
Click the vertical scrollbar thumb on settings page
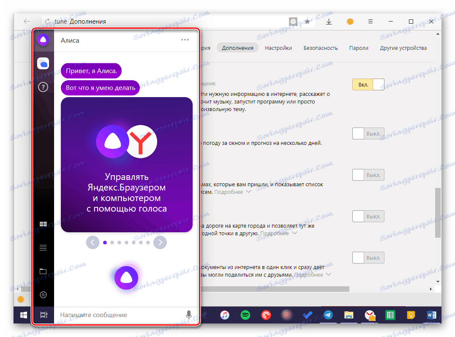click(x=438, y=213)
